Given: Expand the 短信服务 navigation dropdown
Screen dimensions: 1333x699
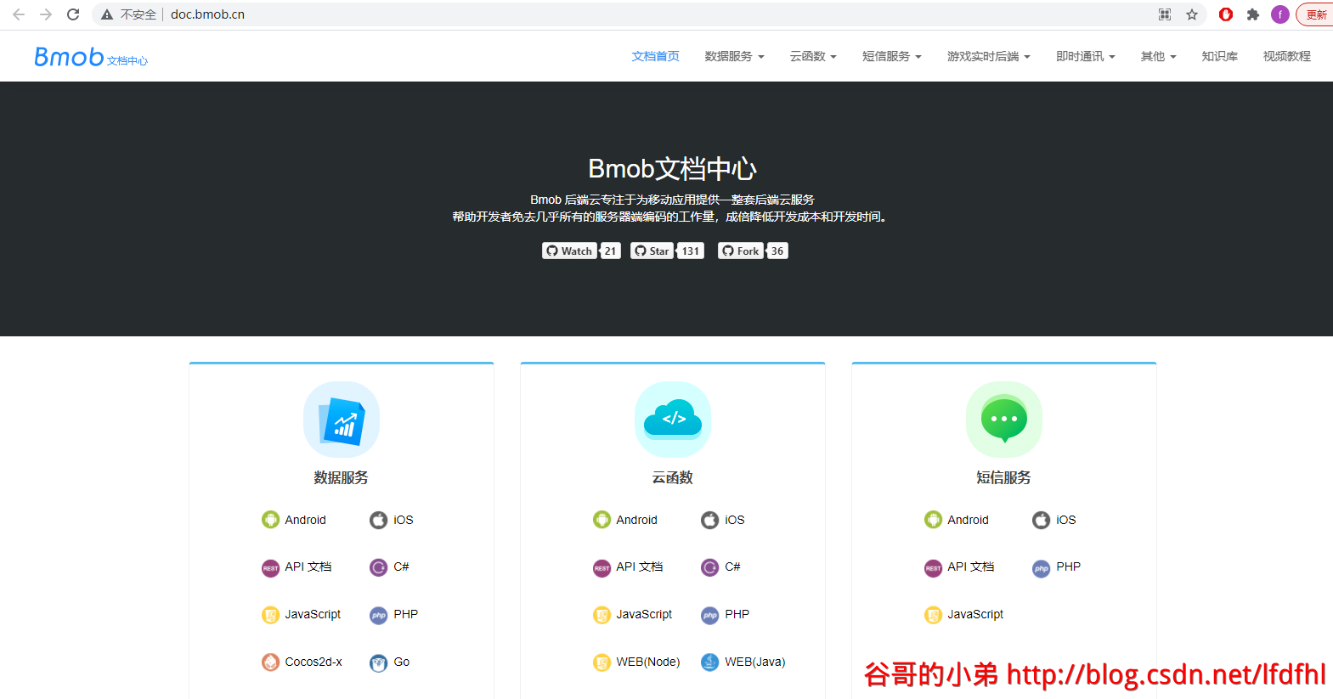Looking at the screenshot, I should 891,56.
